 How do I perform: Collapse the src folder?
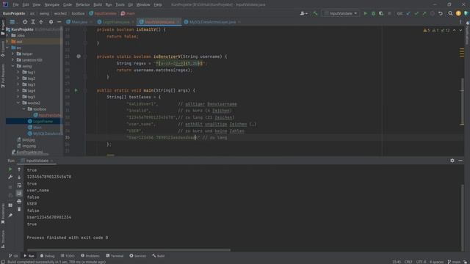point(7,48)
